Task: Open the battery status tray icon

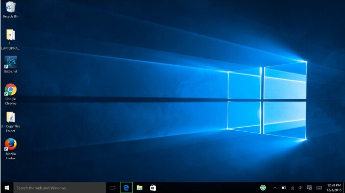Action: pos(284,188)
